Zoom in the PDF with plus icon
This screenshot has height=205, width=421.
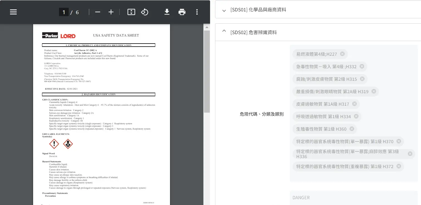click(111, 12)
